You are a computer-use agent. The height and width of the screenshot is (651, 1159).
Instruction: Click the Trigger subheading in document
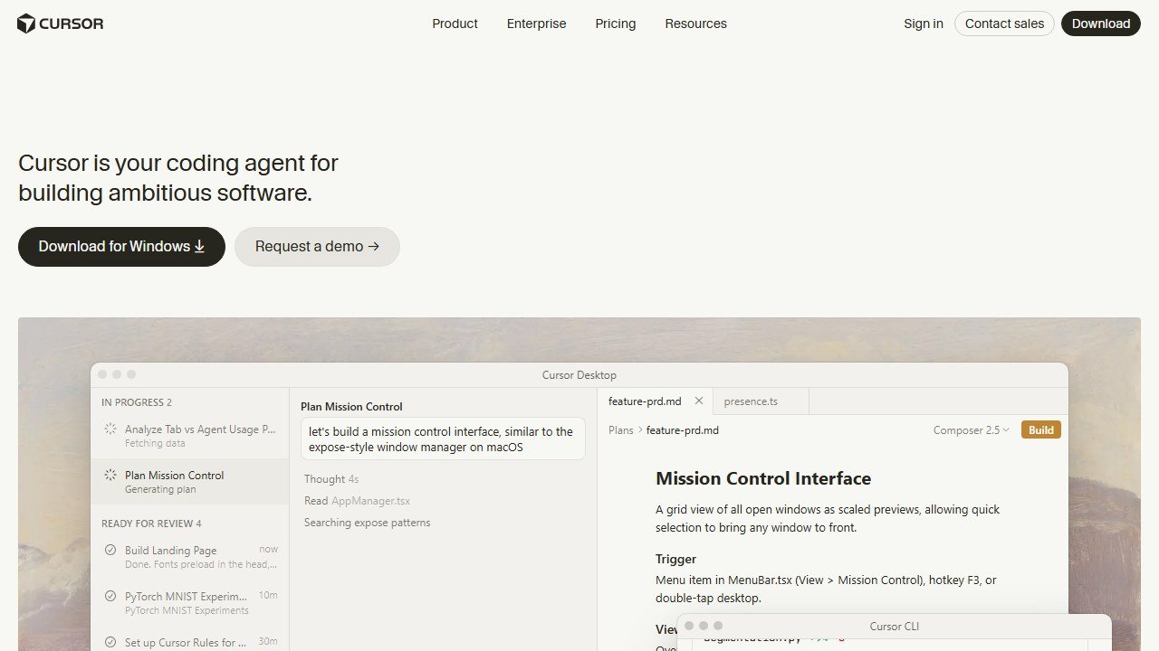point(675,559)
